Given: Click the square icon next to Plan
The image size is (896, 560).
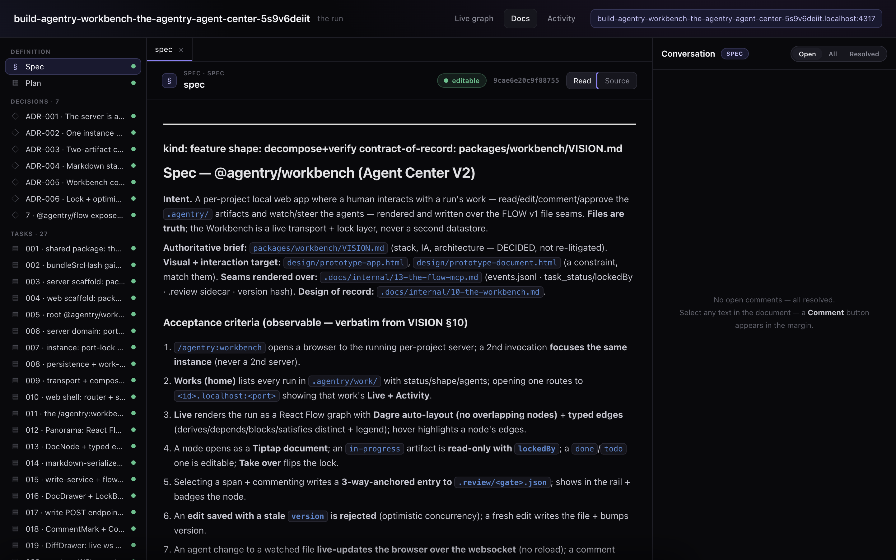Looking at the screenshot, I should [15, 83].
